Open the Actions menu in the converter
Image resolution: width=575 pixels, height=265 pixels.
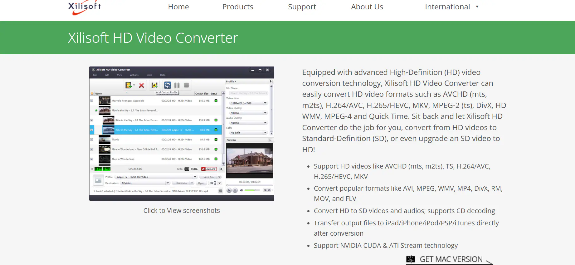[134, 75]
